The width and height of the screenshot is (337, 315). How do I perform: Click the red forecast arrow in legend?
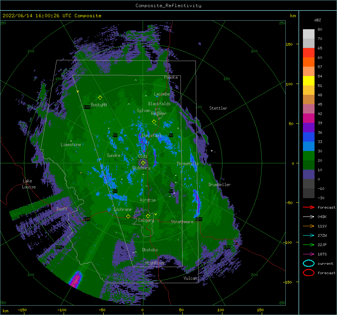click(309, 207)
